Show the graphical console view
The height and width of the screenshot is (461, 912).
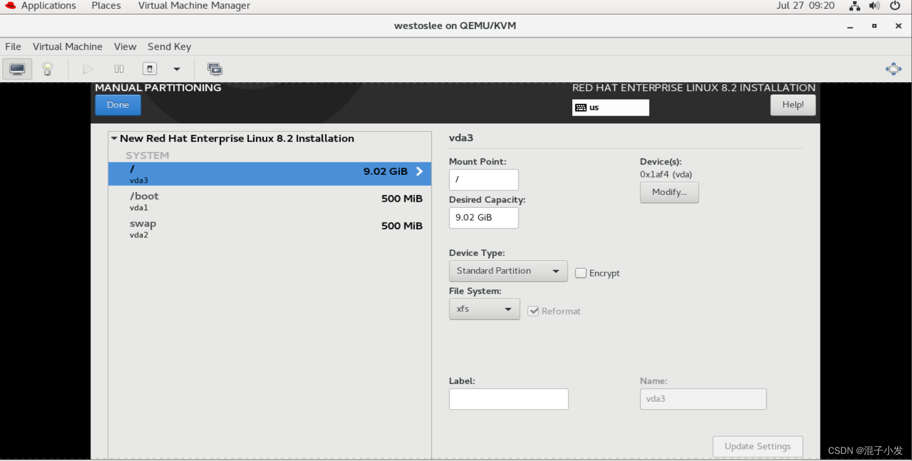pos(17,69)
